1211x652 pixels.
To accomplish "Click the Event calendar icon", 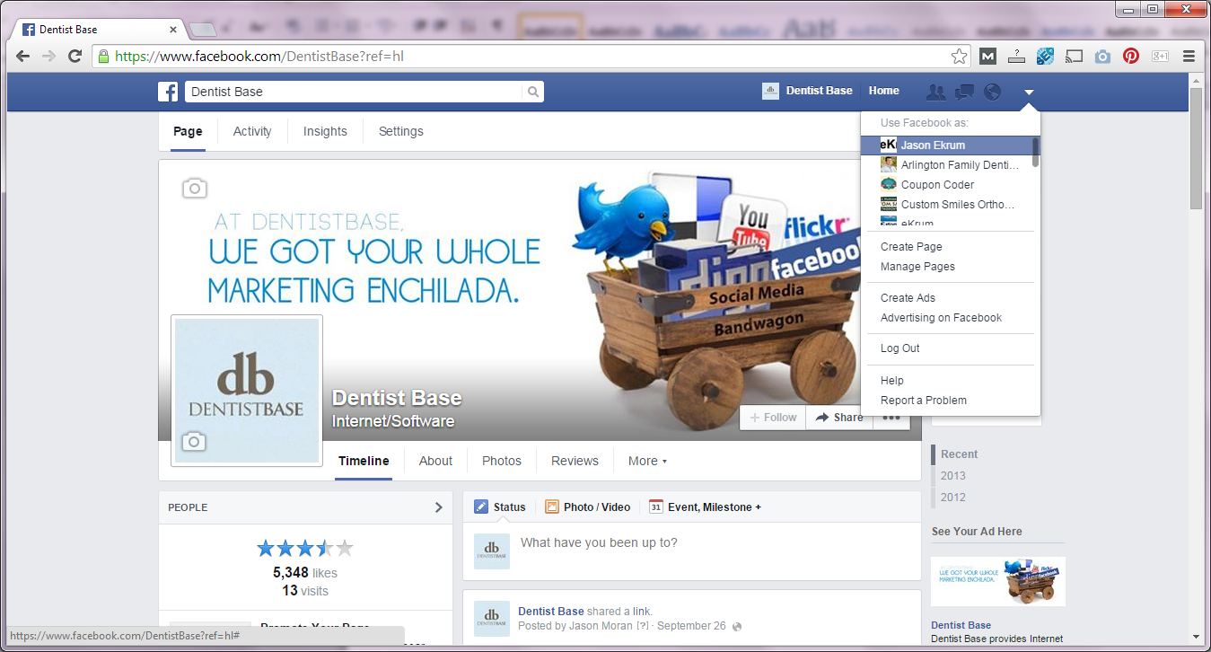I will point(655,507).
